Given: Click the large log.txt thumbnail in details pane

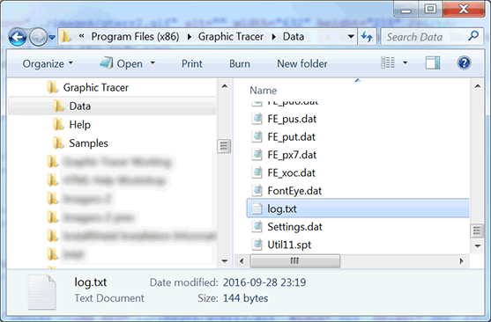Looking at the screenshot, I should [x=42, y=292].
